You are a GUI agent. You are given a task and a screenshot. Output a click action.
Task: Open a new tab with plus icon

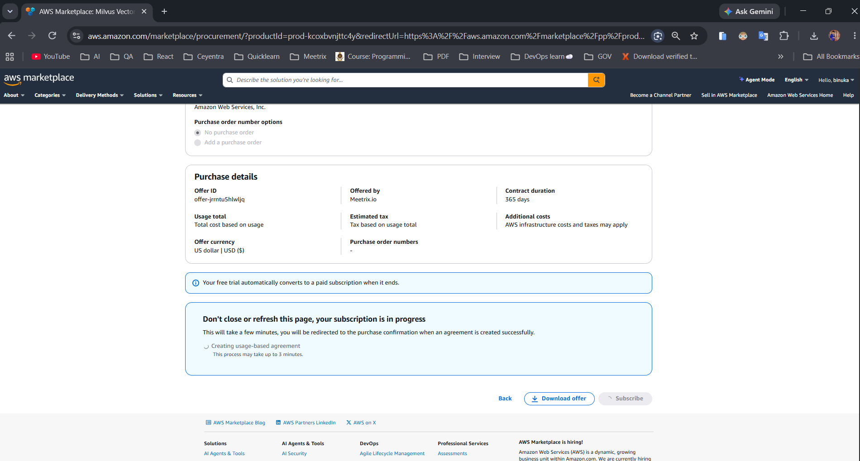click(x=164, y=11)
